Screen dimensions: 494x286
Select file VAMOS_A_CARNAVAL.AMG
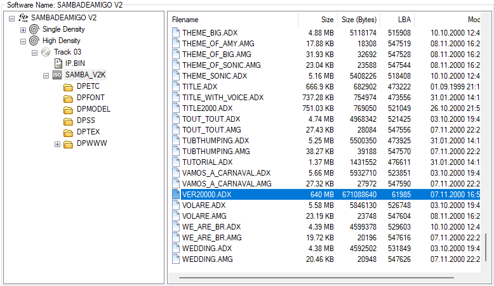point(227,183)
